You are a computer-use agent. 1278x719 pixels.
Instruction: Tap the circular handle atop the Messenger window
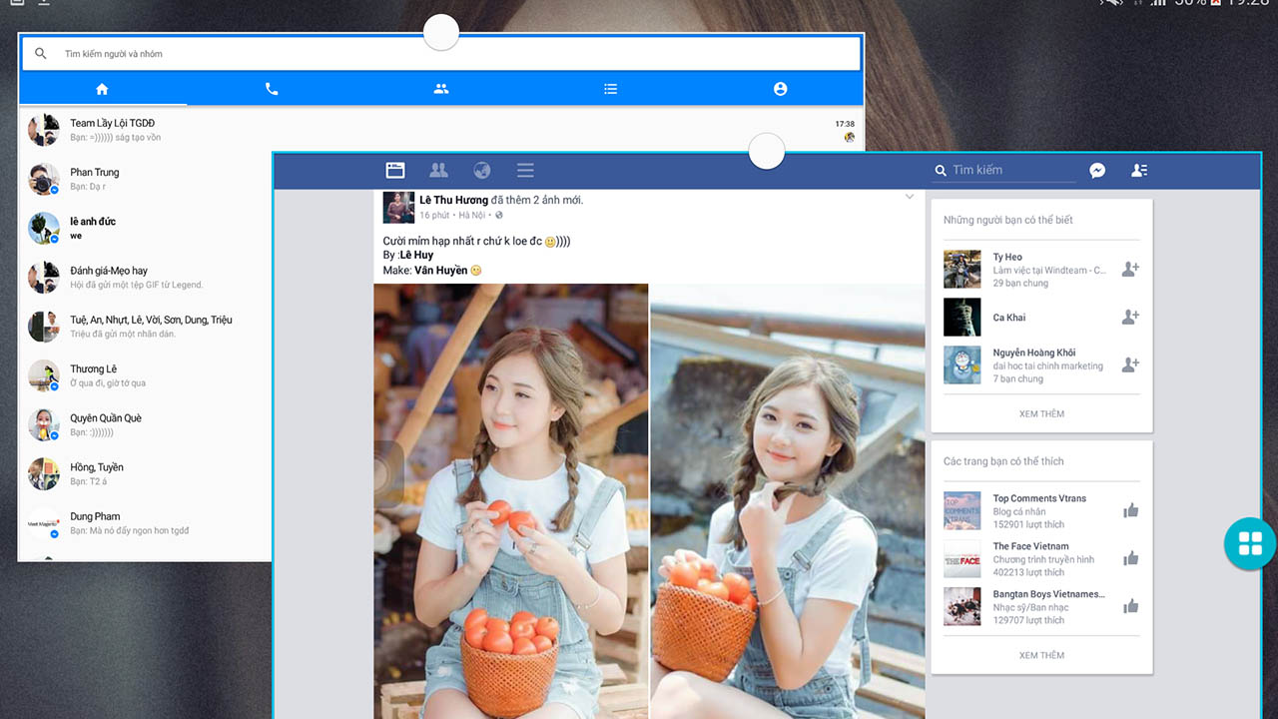point(441,32)
